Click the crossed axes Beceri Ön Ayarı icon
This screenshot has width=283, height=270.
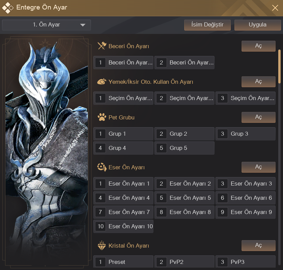pyautogui.click(x=102, y=46)
